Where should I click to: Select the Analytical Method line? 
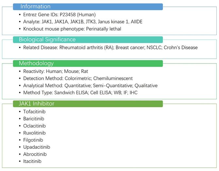pyautogui.click(x=90, y=86)
